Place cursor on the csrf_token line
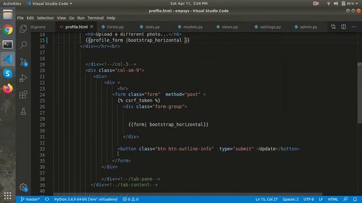This screenshot has height=203, width=362. coord(139,100)
